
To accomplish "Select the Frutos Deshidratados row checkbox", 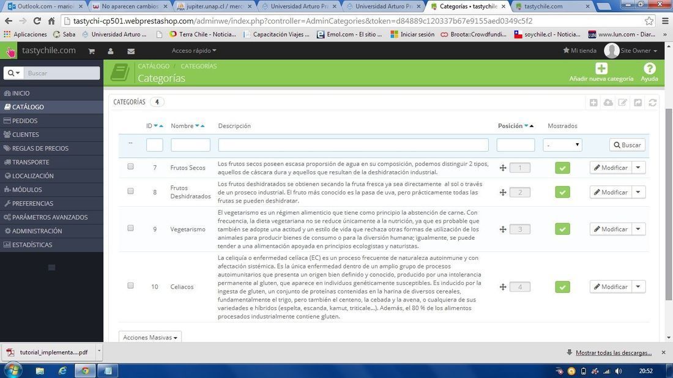I will pos(130,191).
